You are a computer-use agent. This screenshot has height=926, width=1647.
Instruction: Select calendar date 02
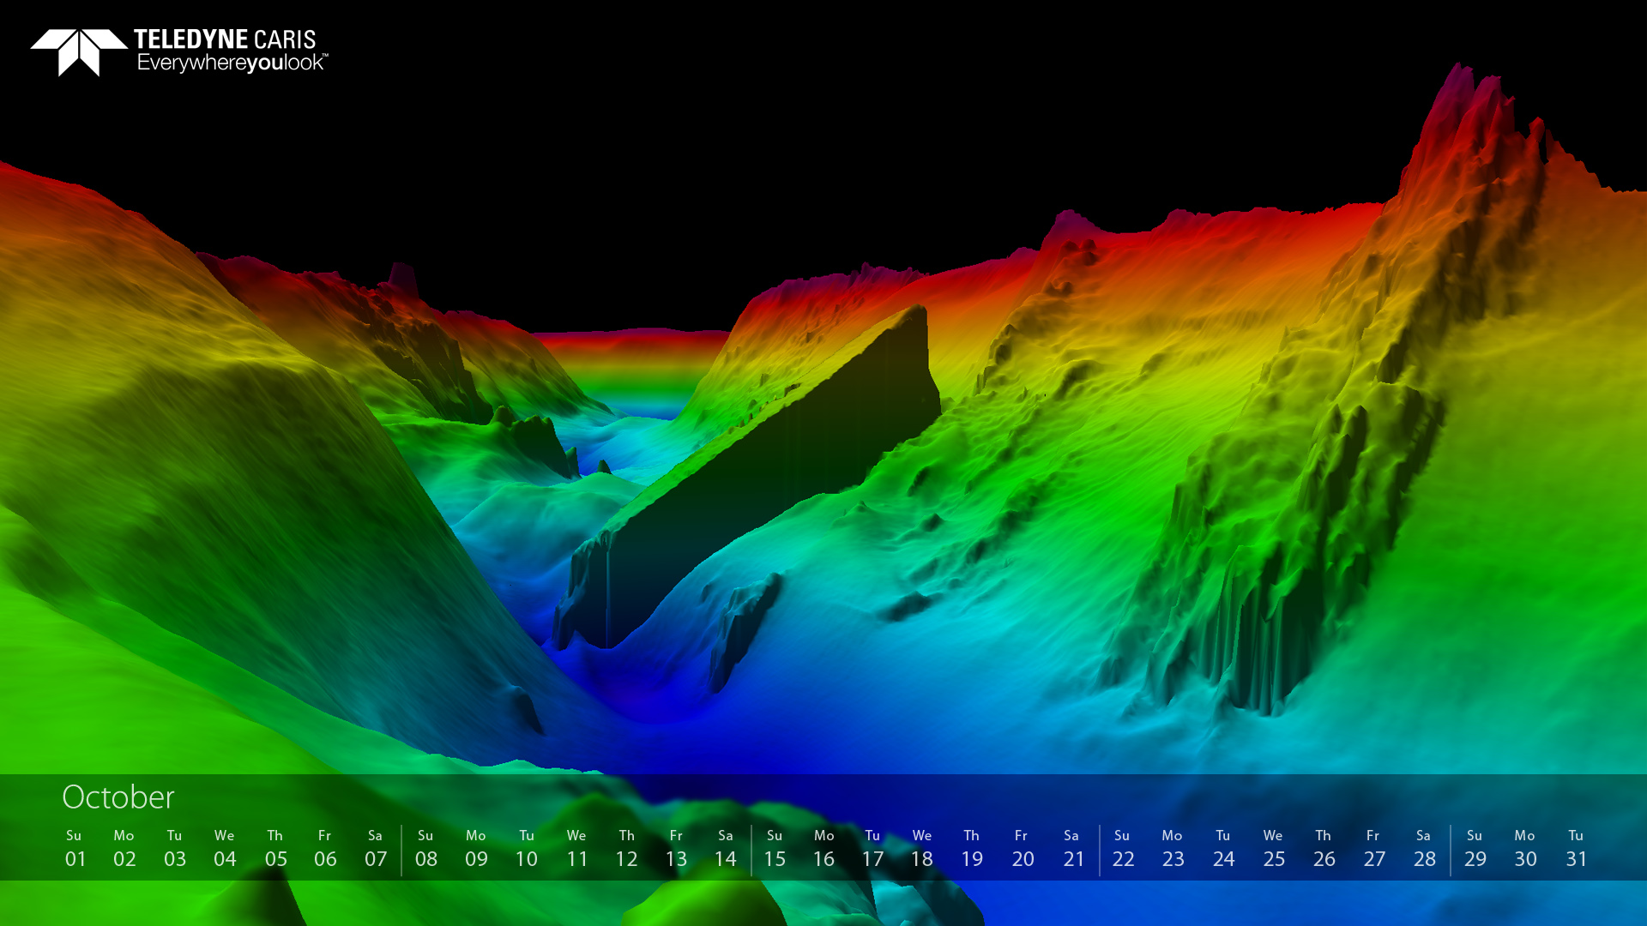(x=124, y=859)
